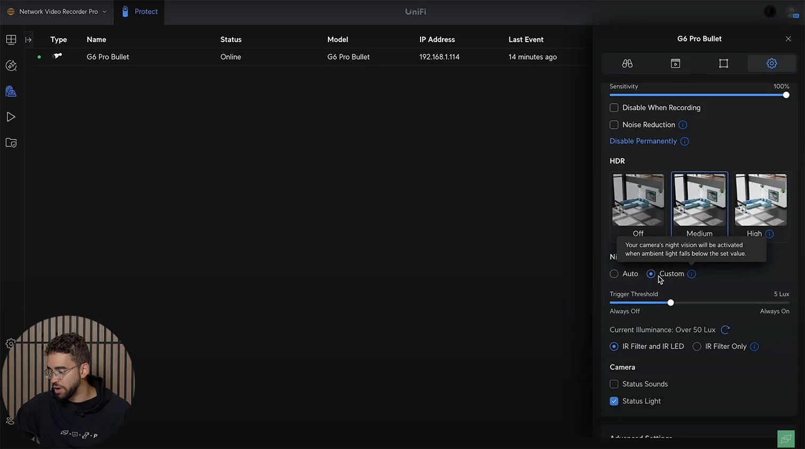Show IR Filter Only info icon
Image resolution: width=805 pixels, height=449 pixels.
coord(754,347)
